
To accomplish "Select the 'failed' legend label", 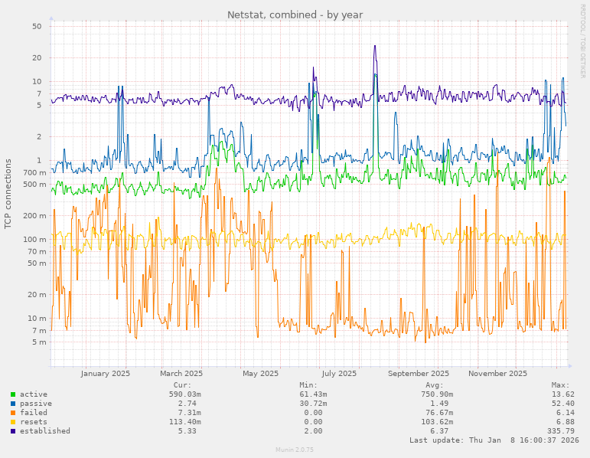I will pyautogui.click(x=34, y=413).
